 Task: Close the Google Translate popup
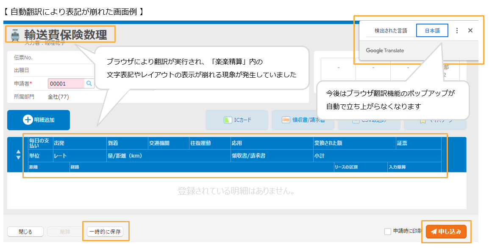click(470, 30)
